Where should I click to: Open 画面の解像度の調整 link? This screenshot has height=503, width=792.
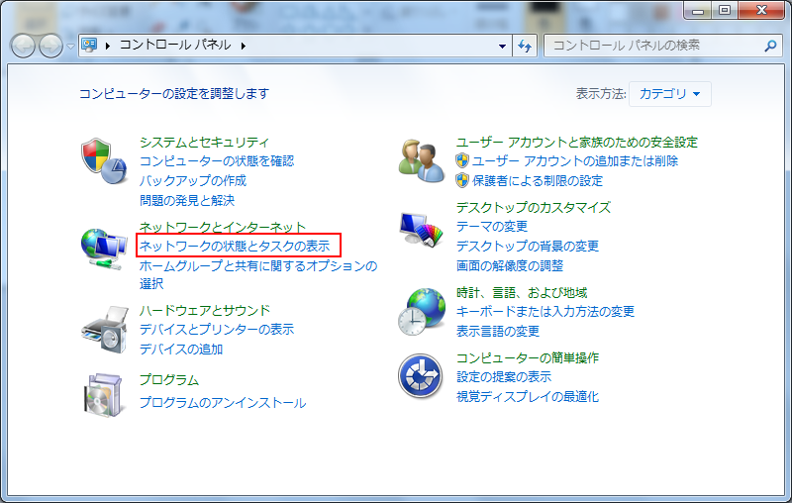tap(510, 265)
